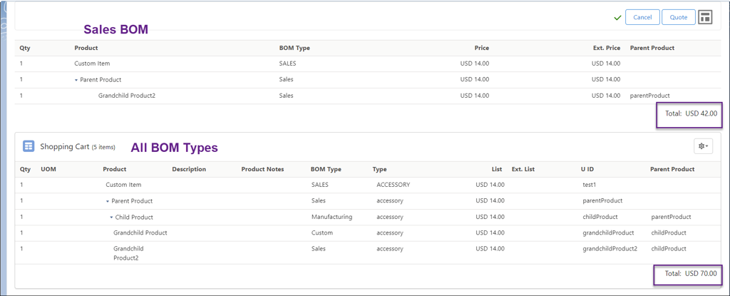Click the Type column header in Shopping Cart
Screen dimensions: 730x296
[379, 169]
